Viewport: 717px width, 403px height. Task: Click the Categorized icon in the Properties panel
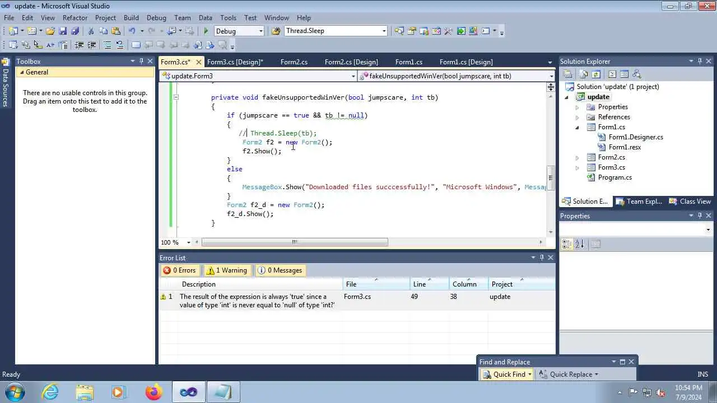[x=567, y=243]
